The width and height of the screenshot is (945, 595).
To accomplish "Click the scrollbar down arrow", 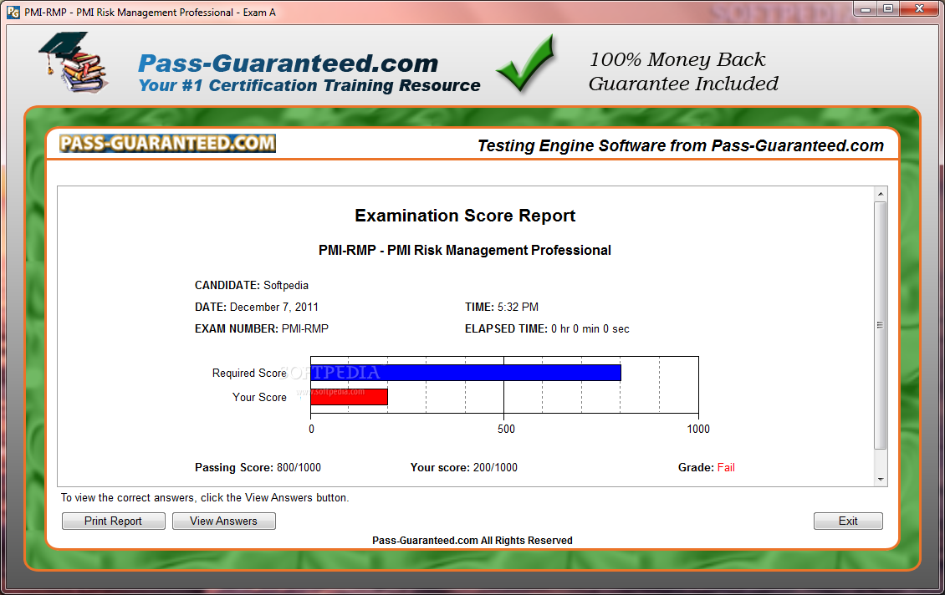I will 881,480.
